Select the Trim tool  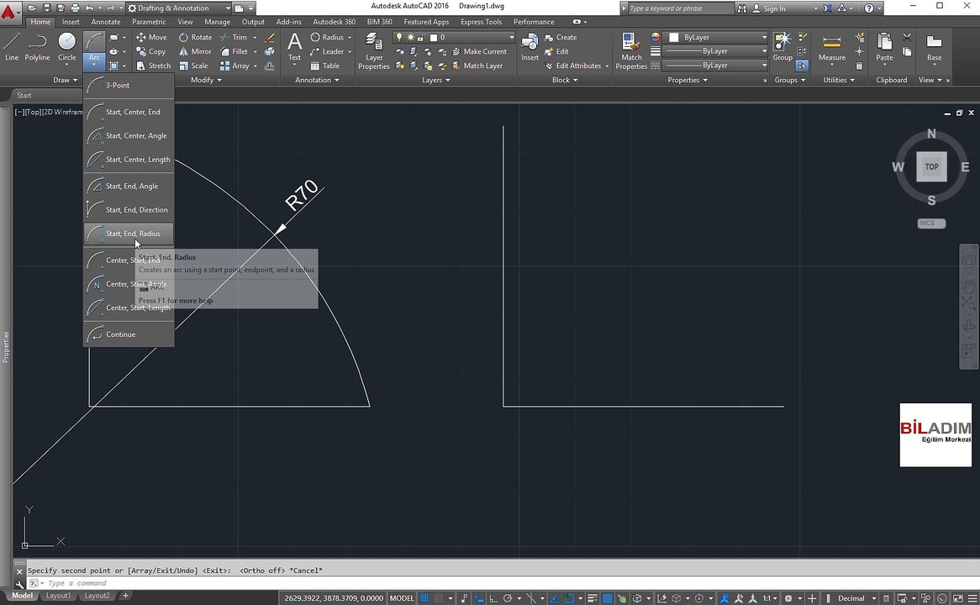[233, 38]
